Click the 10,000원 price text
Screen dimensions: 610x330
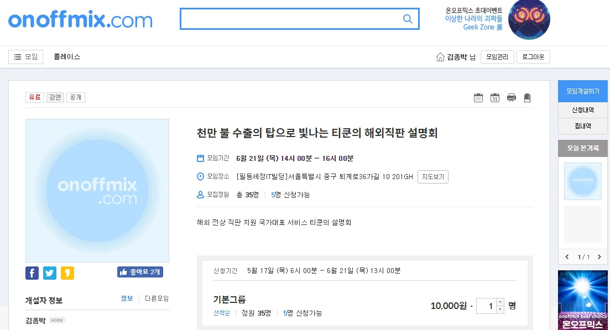point(449,306)
